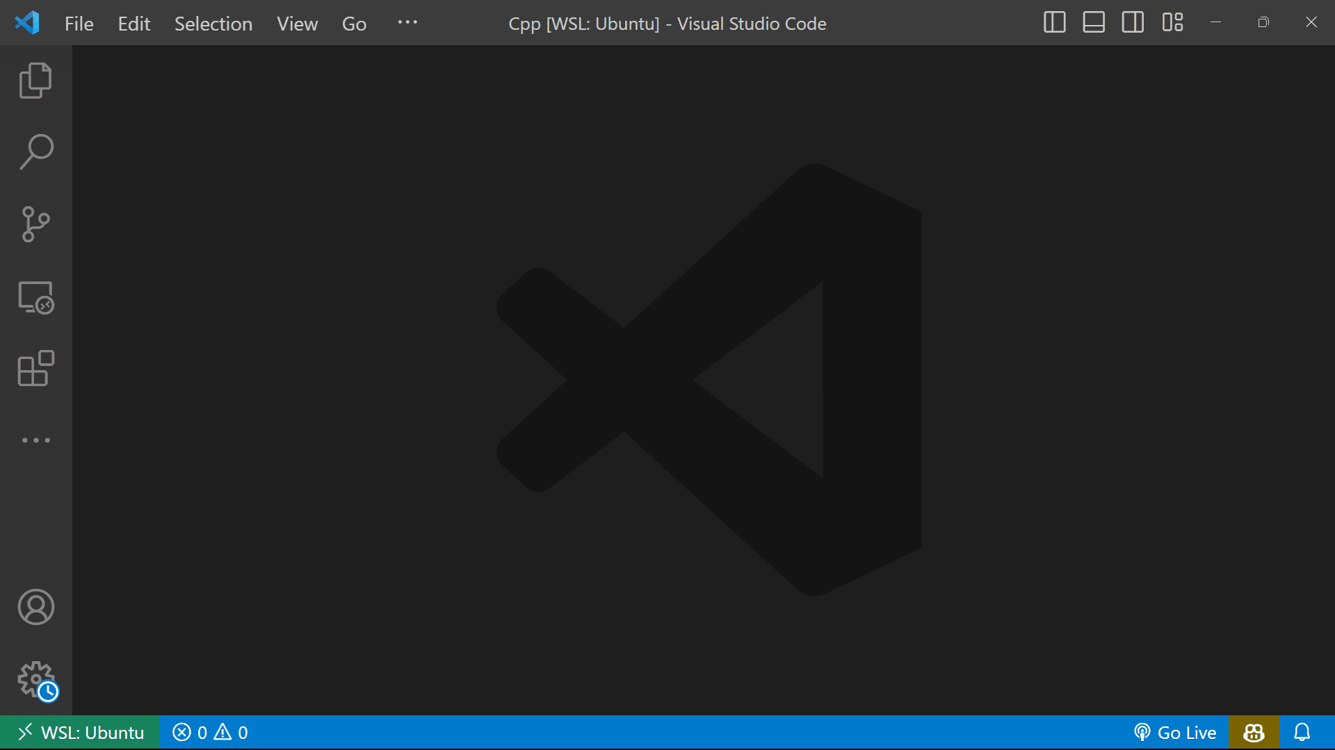Open the Selection menu

click(213, 24)
